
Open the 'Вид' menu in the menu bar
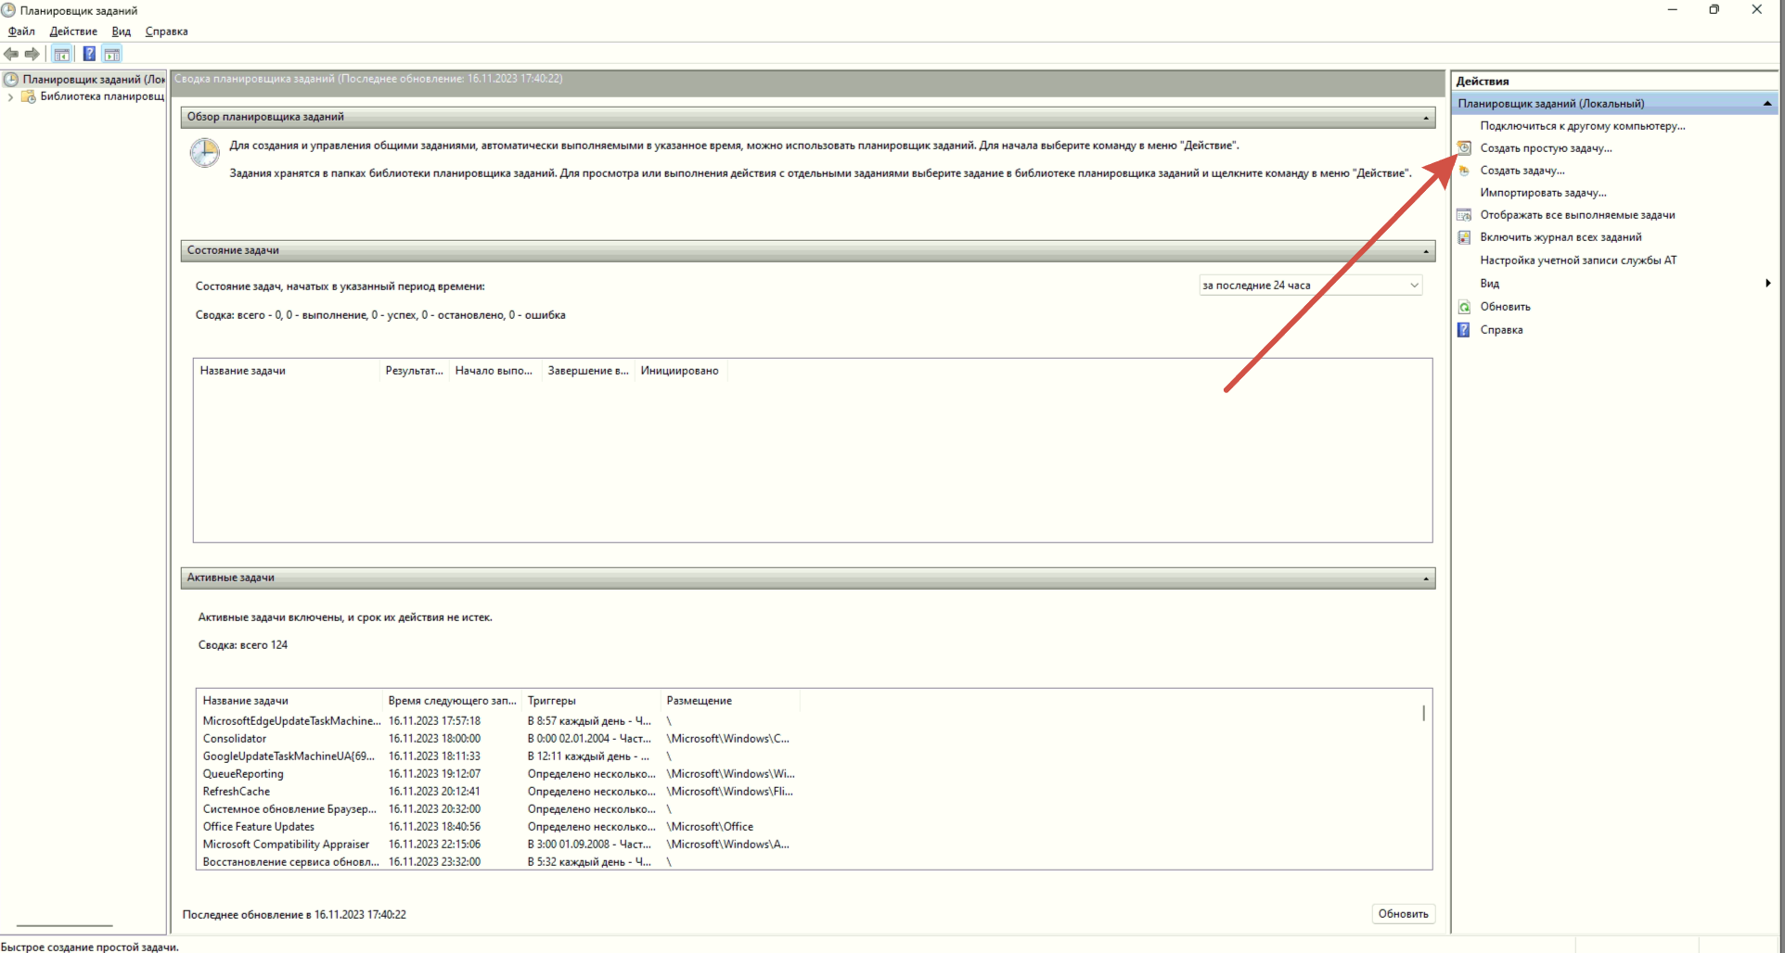[122, 32]
